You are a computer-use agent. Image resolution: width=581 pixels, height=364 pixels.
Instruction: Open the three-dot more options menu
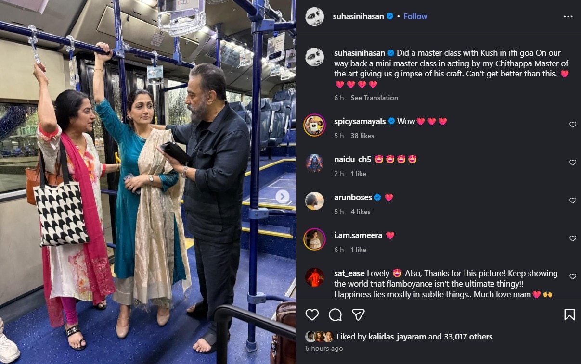[568, 16]
